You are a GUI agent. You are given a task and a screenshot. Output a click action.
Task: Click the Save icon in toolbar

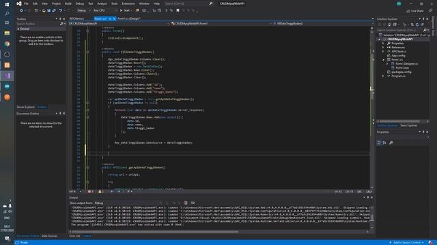pyautogui.click(x=48, y=11)
